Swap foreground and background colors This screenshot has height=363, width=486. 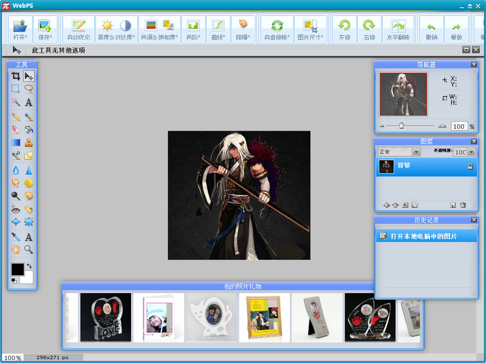(29, 266)
